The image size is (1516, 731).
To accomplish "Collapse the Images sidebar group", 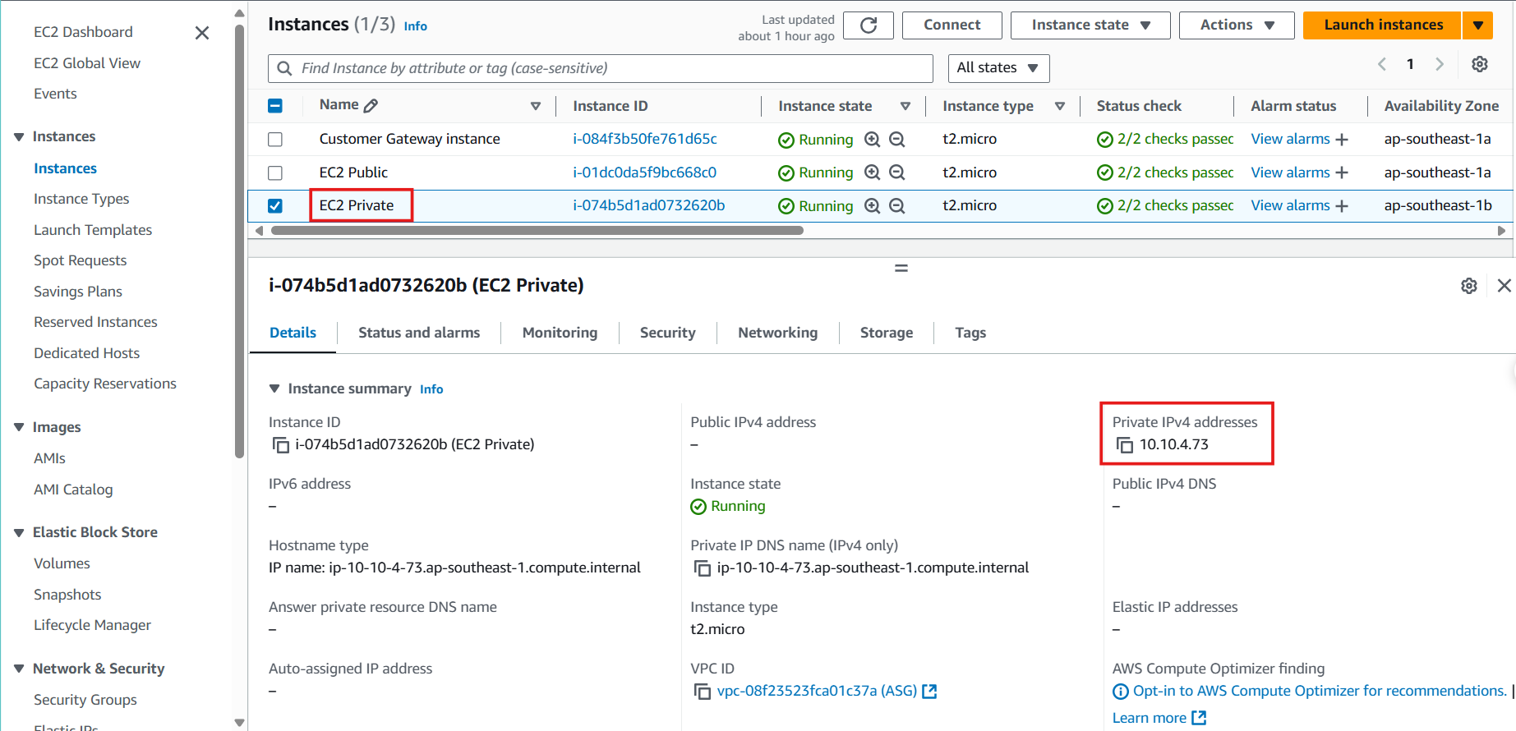I will (19, 427).
